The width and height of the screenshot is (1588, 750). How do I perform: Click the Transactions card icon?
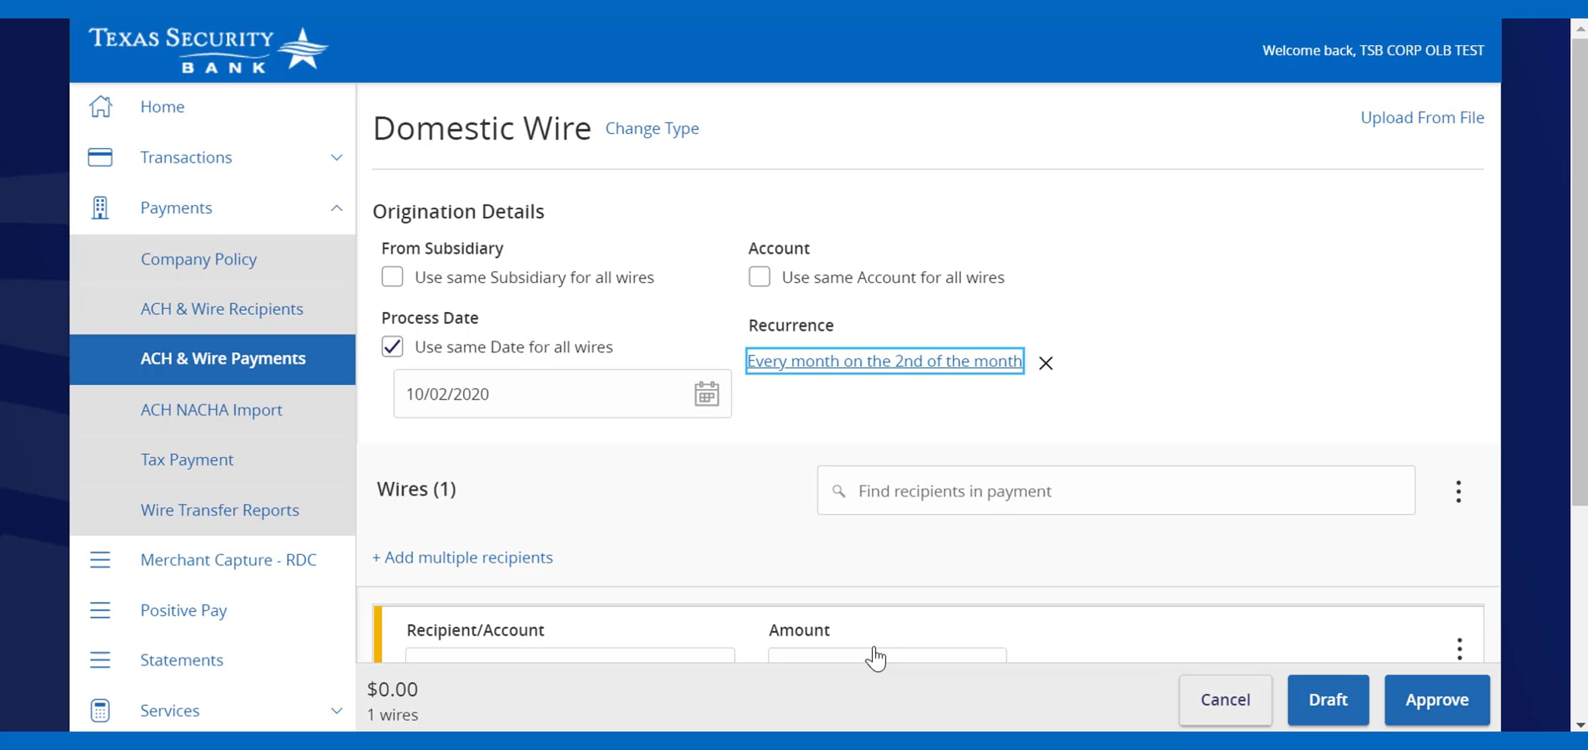tap(100, 157)
